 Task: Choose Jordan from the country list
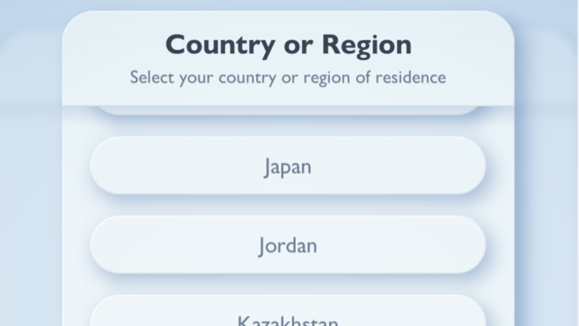click(x=288, y=245)
